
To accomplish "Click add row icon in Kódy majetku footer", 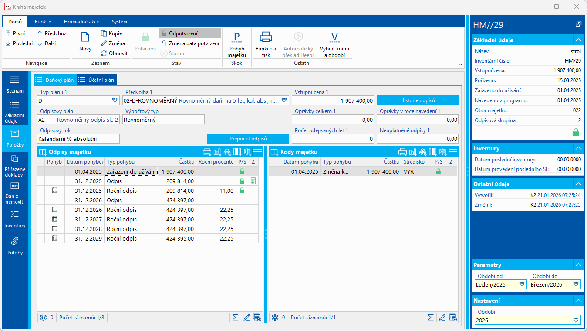I will [x=452, y=318].
